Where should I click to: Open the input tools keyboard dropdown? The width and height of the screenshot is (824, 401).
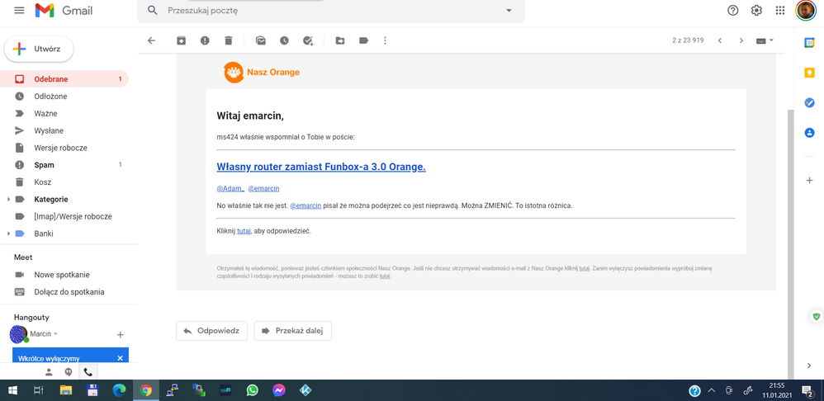click(765, 40)
